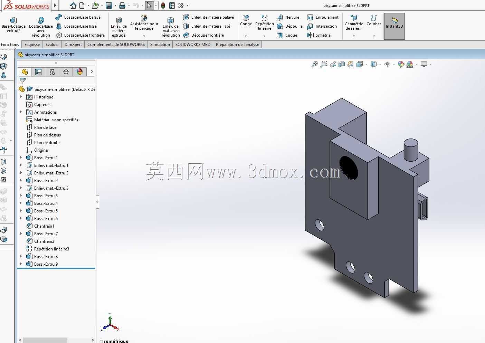Open the SOLIDWORKS MBD tab
Screen dimensions: 485x343
pos(193,45)
